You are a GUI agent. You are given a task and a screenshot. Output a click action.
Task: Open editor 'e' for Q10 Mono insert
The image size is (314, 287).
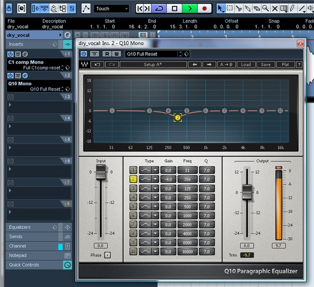pyautogui.click(x=25, y=75)
